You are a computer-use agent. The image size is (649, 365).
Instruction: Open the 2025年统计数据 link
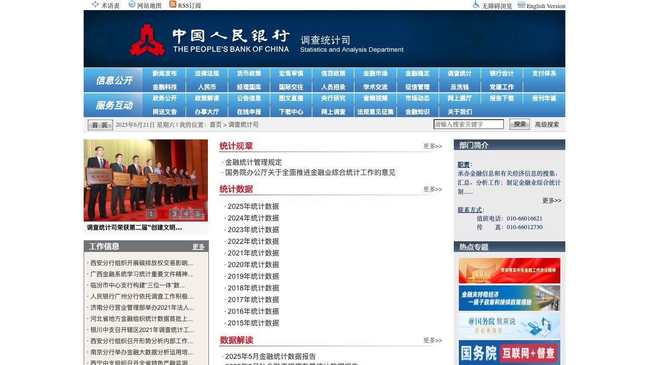point(253,206)
